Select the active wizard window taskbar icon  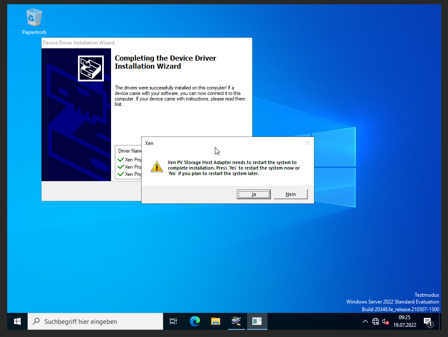pos(257,321)
